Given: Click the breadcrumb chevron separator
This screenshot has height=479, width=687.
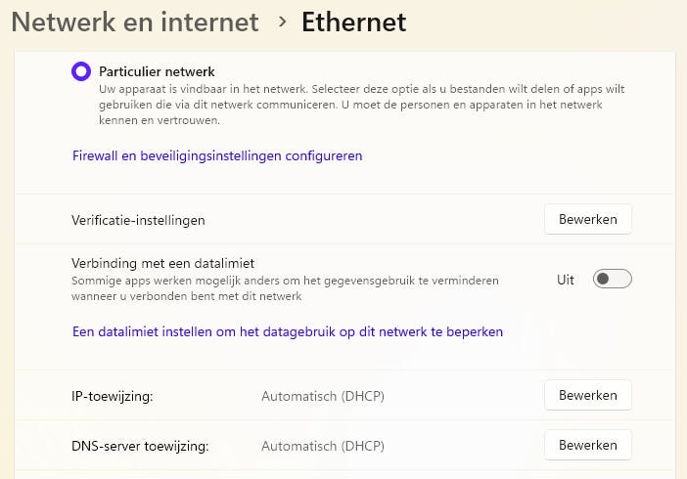Looking at the screenshot, I should tap(282, 22).
